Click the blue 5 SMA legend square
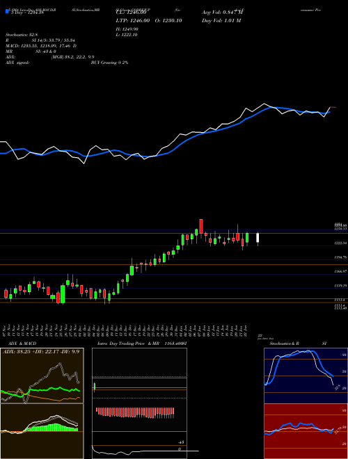The width and height of the screenshot is (348, 459). tap(7, 11)
